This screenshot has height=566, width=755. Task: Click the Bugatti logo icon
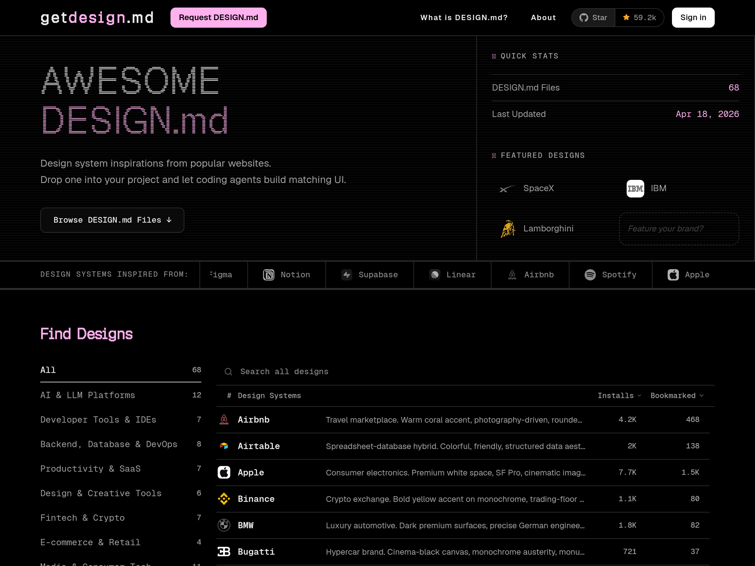224,552
